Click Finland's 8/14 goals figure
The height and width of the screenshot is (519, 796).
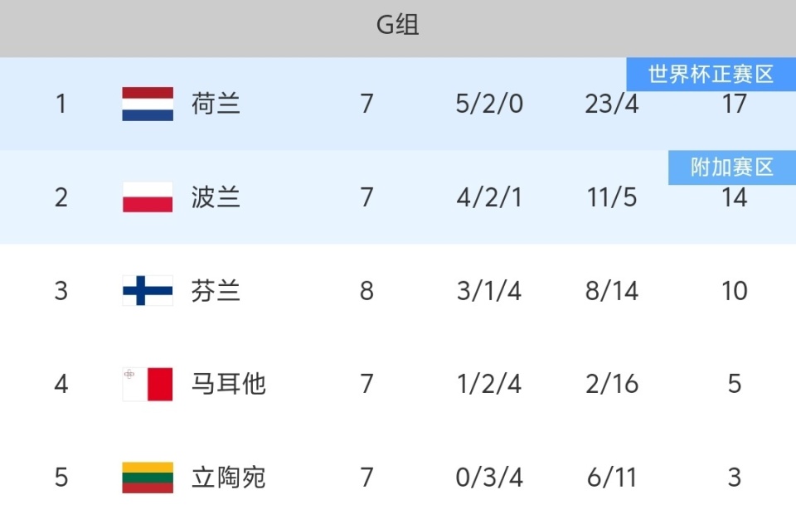coord(611,291)
